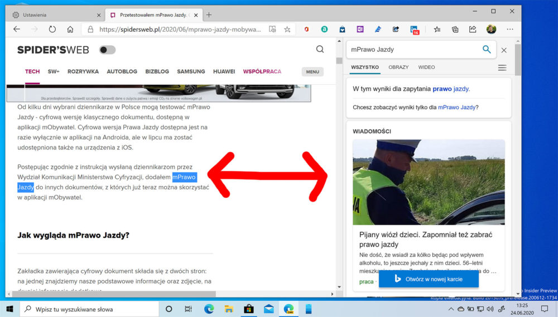Add this page to favorites star
The image size is (558, 317).
pyautogui.click(x=287, y=30)
